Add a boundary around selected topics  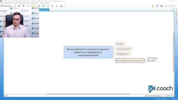pyautogui.click(x=43, y=6)
